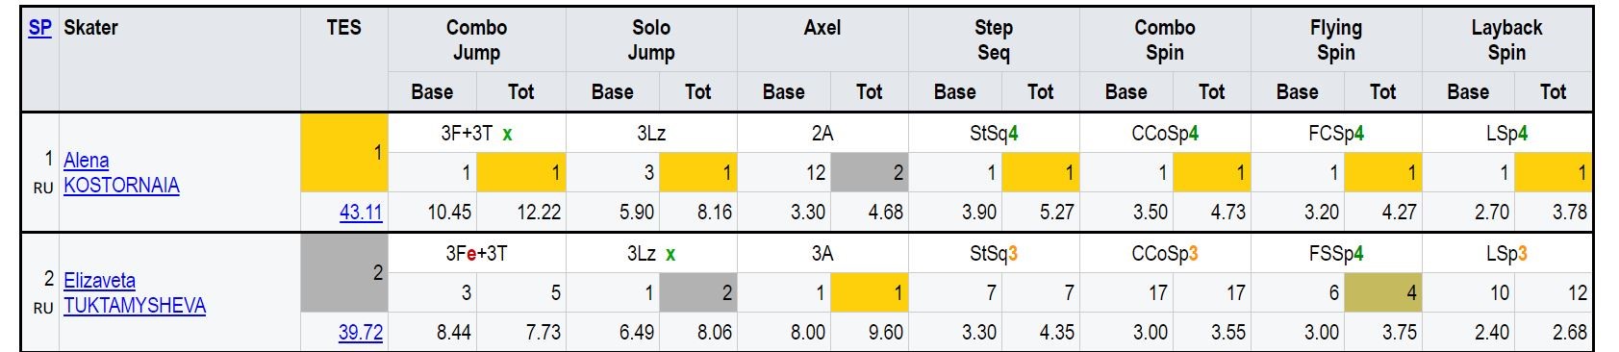Select the 3Fe+3T element cell
This screenshot has height=352, width=1619.
[477, 254]
